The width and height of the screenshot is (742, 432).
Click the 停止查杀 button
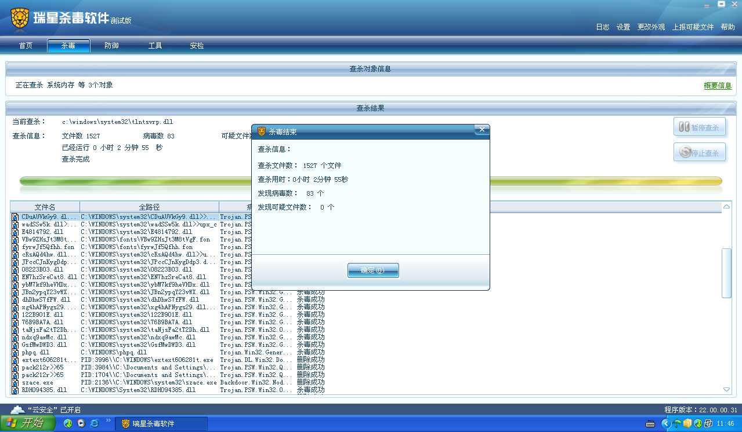[700, 153]
